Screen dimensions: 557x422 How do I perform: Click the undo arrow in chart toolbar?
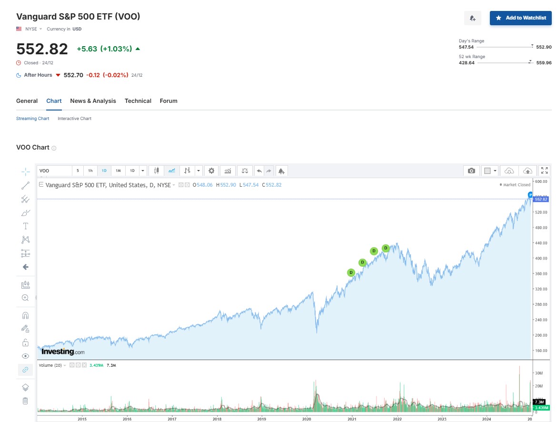[259, 171]
